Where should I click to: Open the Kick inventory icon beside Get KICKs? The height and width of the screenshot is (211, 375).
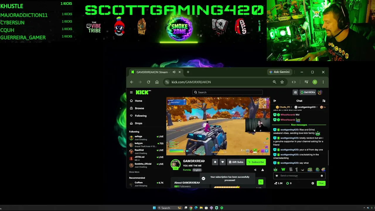(295, 92)
